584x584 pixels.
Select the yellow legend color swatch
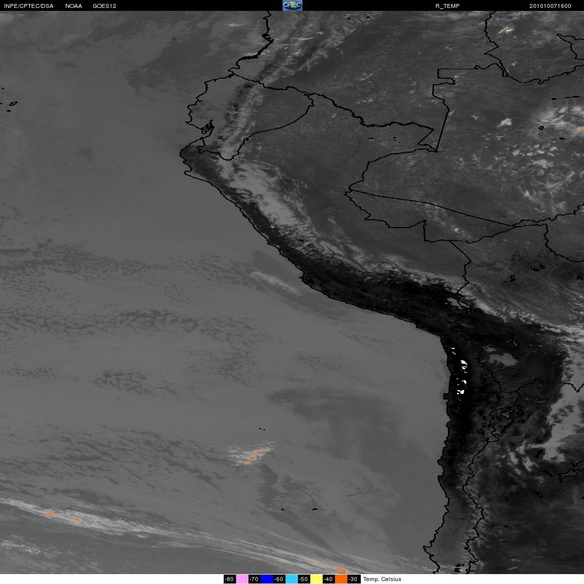[x=317, y=579]
